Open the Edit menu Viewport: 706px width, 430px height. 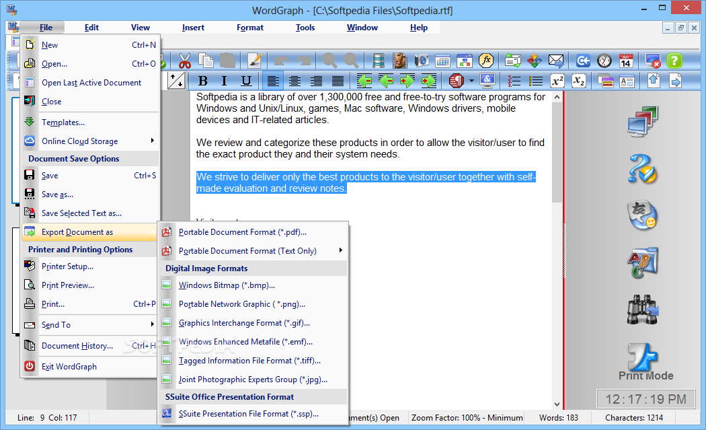pyautogui.click(x=91, y=28)
